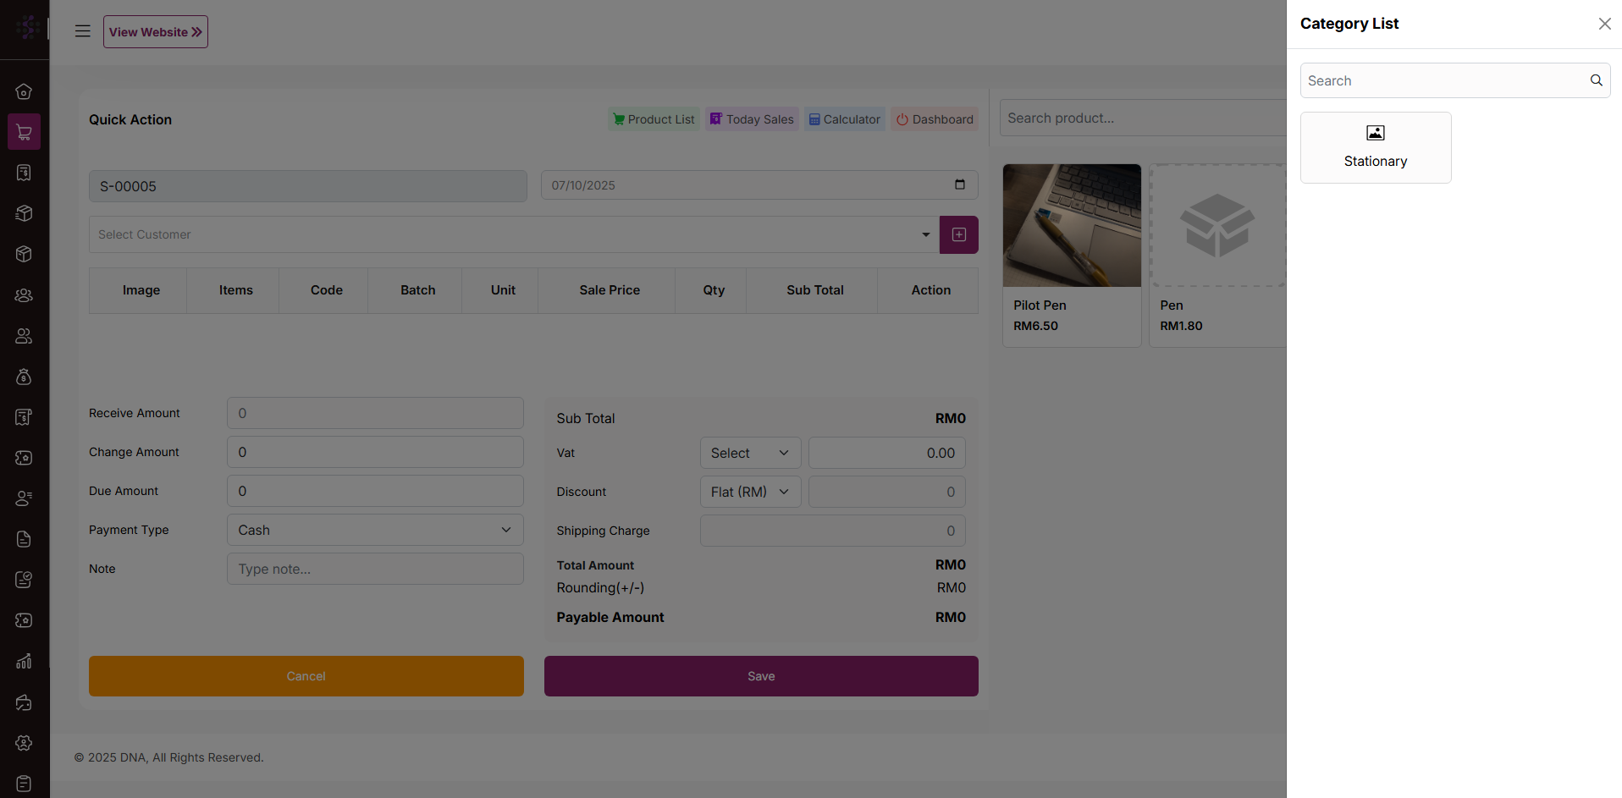
Task: Click the shopping cart sidebar icon
Action: pos(24,132)
